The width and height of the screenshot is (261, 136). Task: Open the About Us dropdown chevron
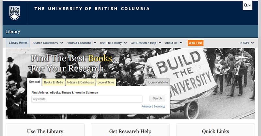coord(181,43)
